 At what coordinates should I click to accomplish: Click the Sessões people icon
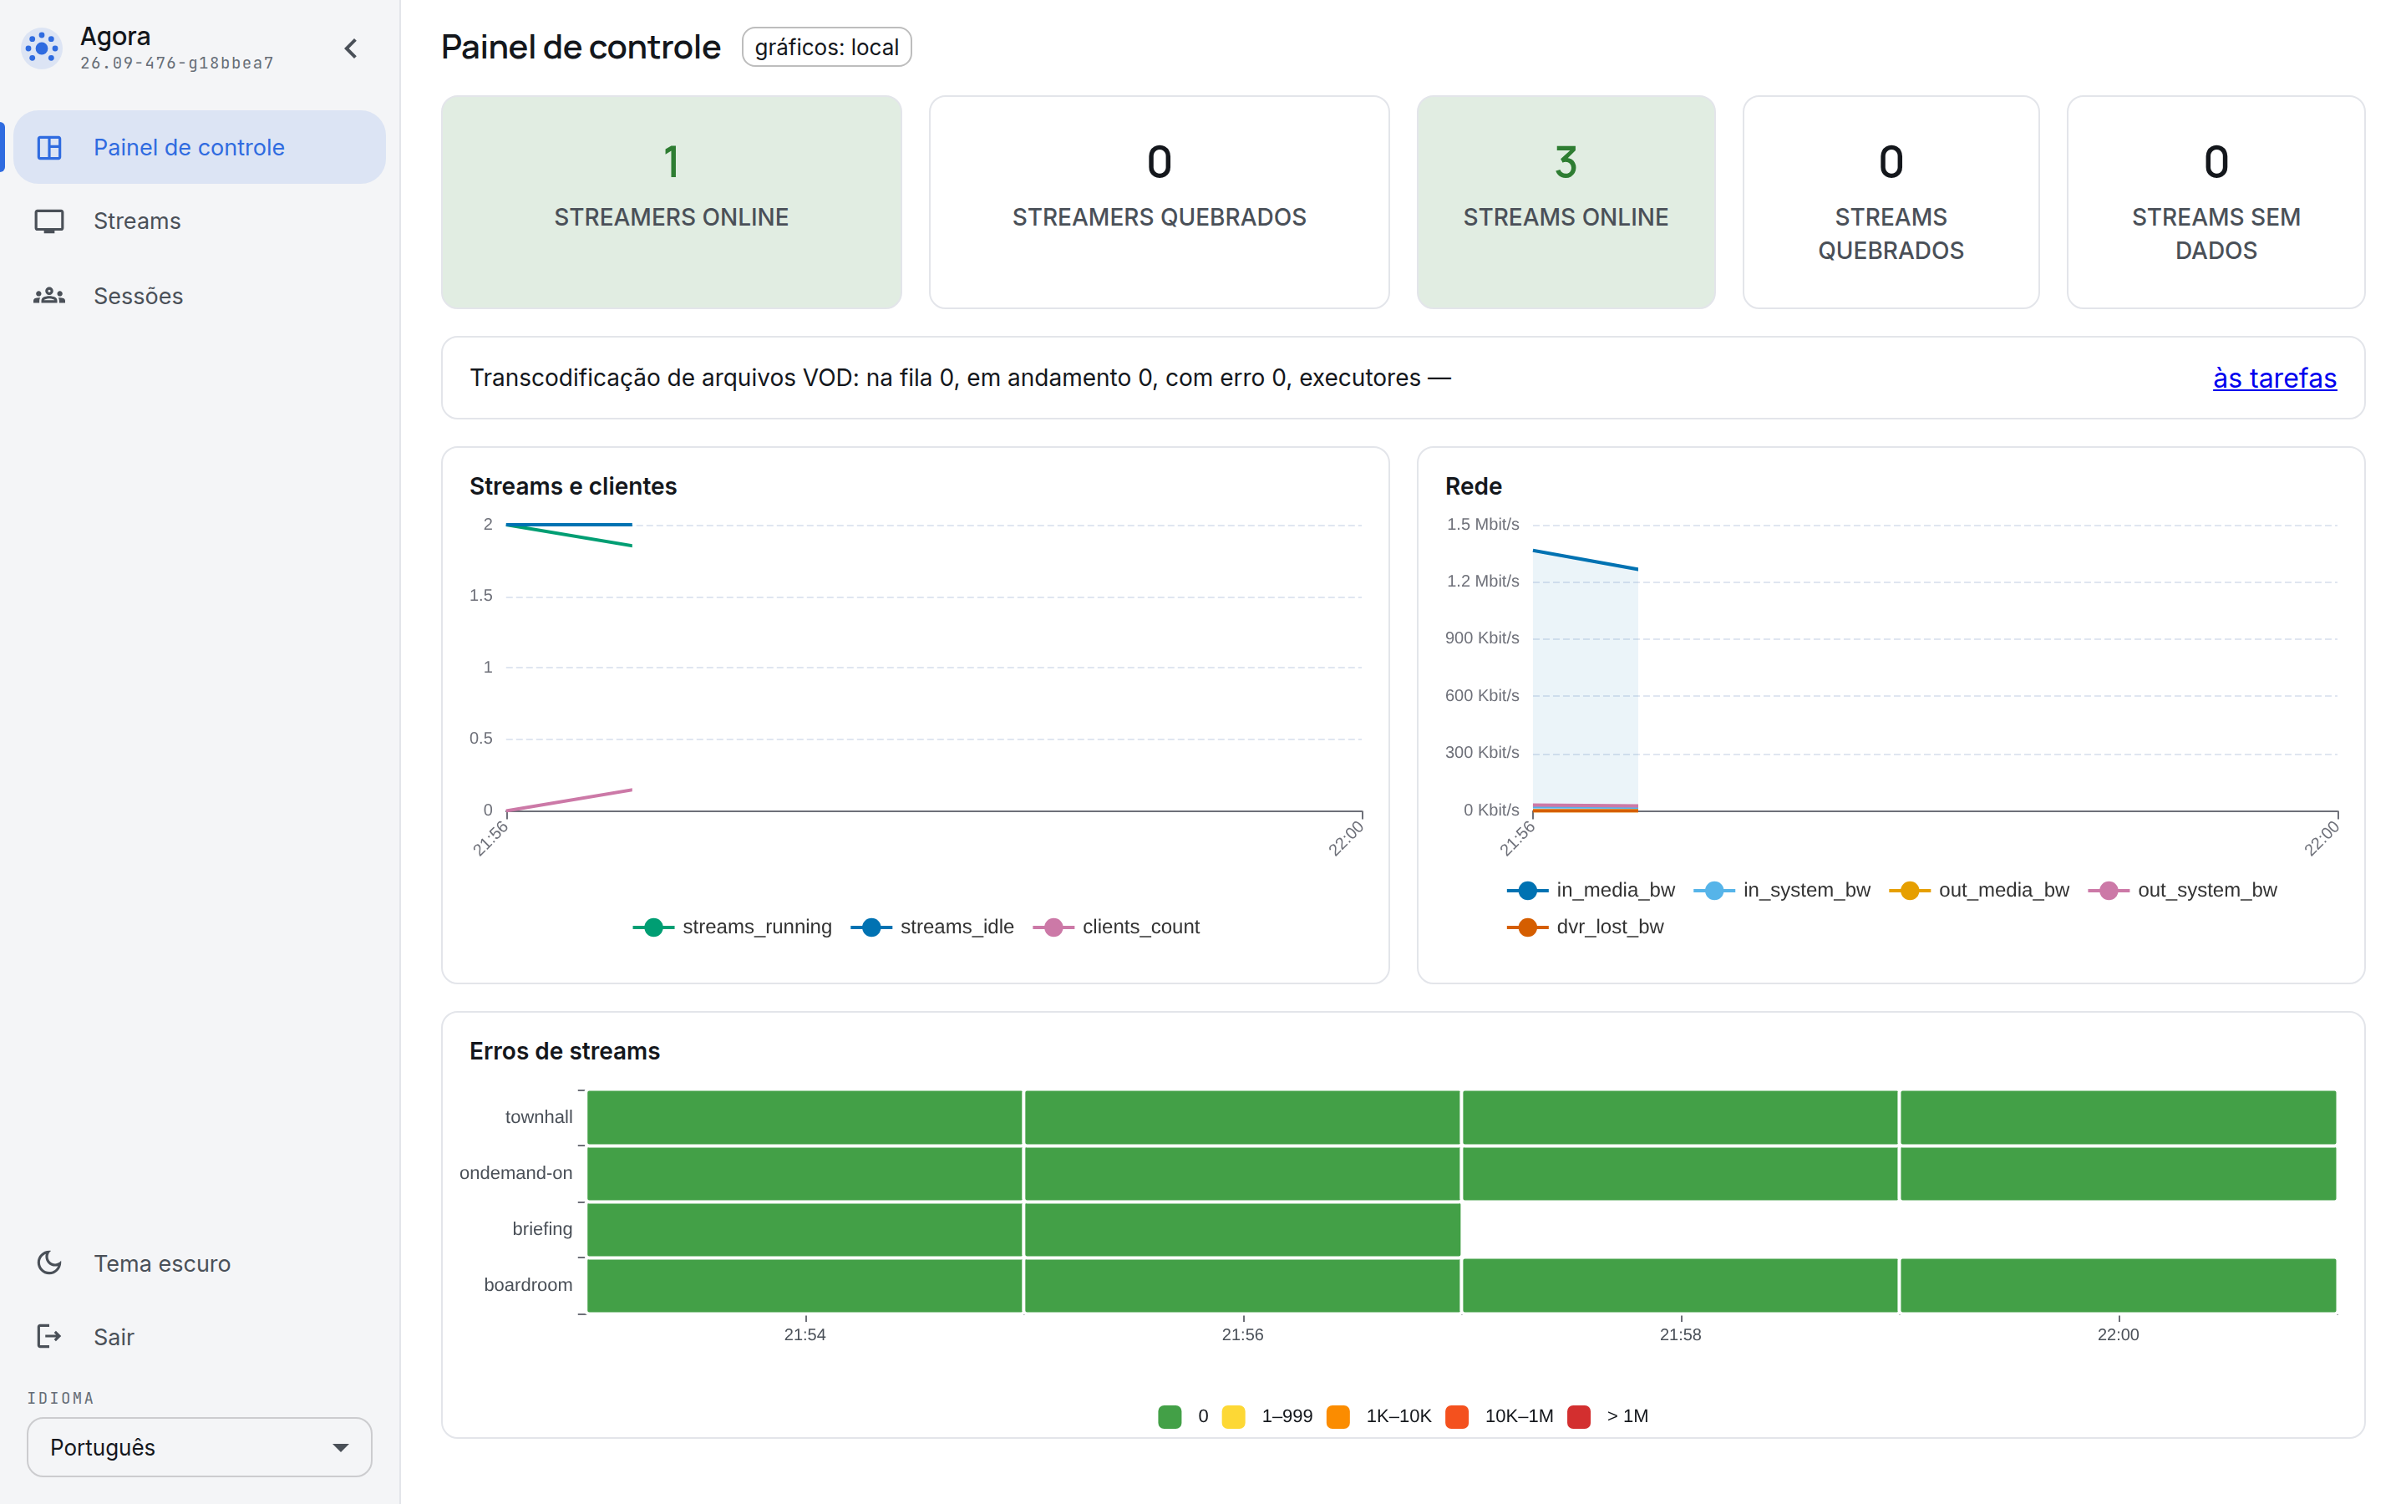[48, 296]
